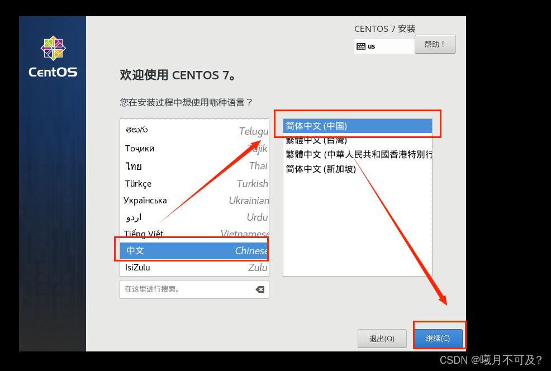551x371 pixels.
Task: Select the 中文 Chinese language row
Action: point(194,250)
